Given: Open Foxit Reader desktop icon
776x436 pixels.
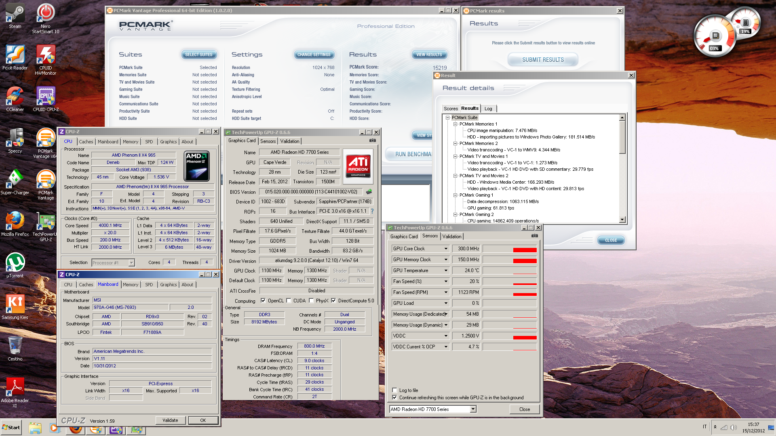Looking at the screenshot, I should click(x=15, y=58).
